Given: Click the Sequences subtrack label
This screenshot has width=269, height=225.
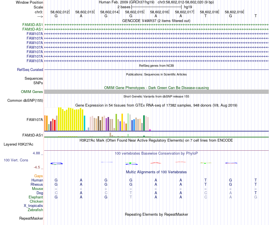Looking at the screenshot, I should 34,78.
